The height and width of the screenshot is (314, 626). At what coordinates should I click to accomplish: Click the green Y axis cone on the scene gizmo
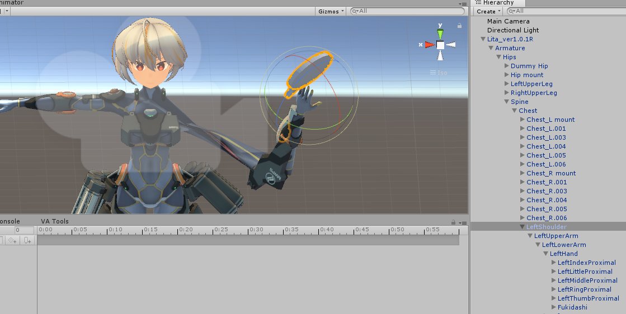440,34
